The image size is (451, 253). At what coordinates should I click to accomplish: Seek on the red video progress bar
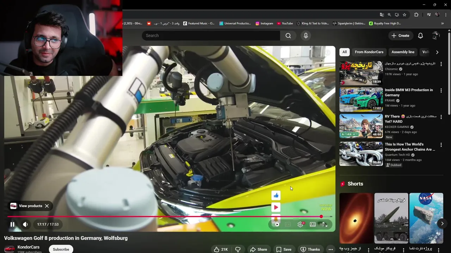click(169, 216)
